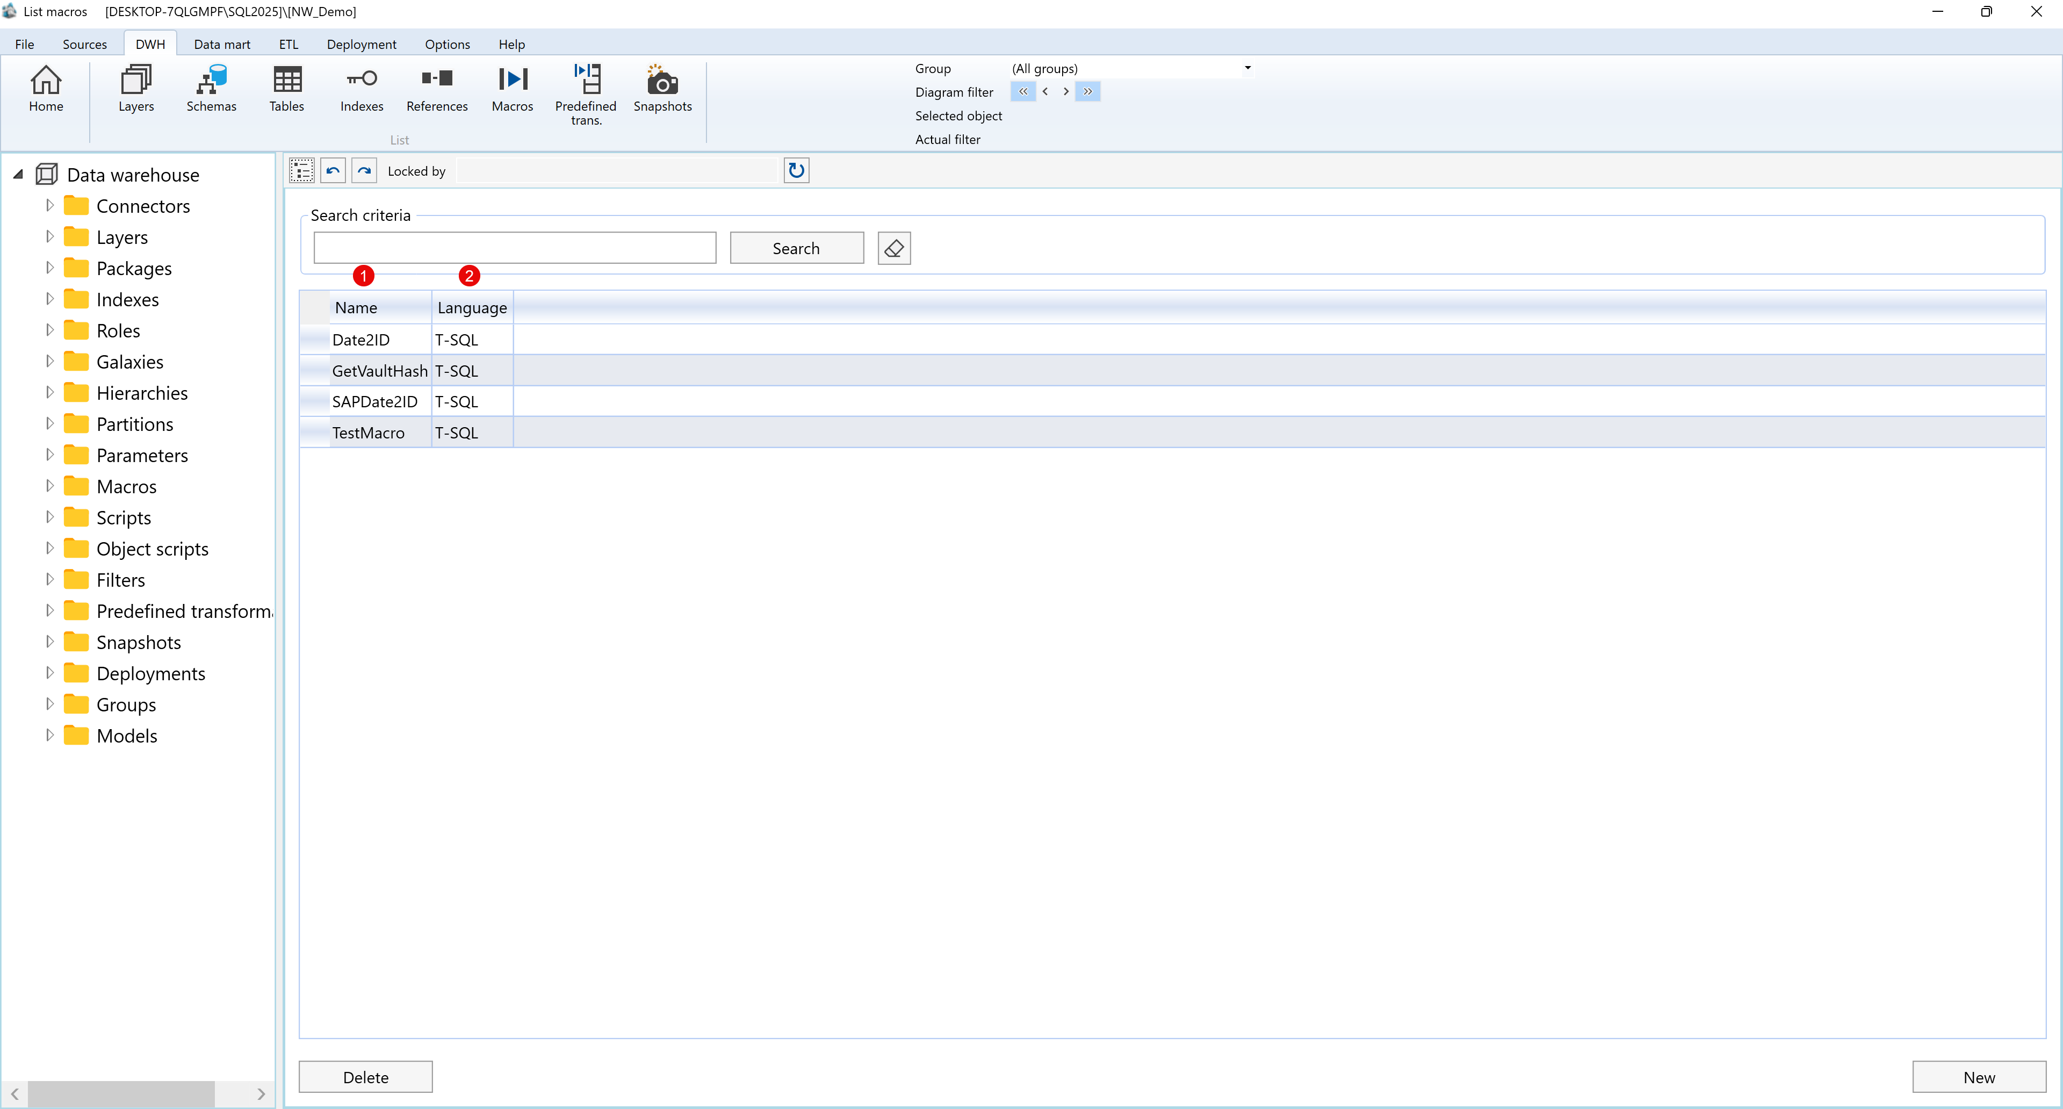Open Predefined trans. from the ribbon

point(586,90)
